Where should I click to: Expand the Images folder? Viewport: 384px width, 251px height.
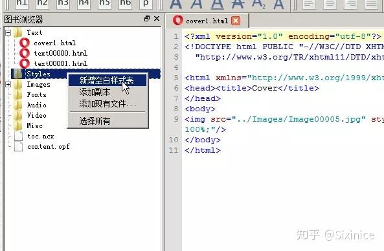(x=8, y=84)
